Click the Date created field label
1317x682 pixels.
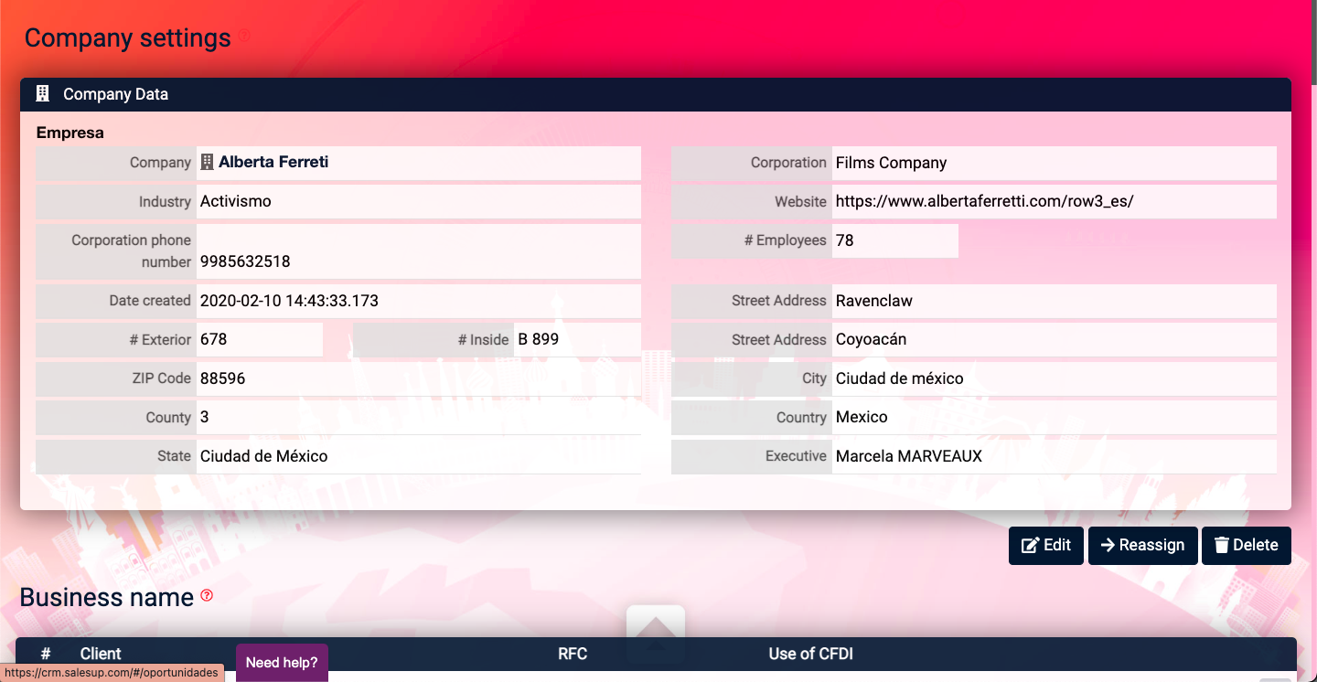pyautogui.click(x=150, y=300)
